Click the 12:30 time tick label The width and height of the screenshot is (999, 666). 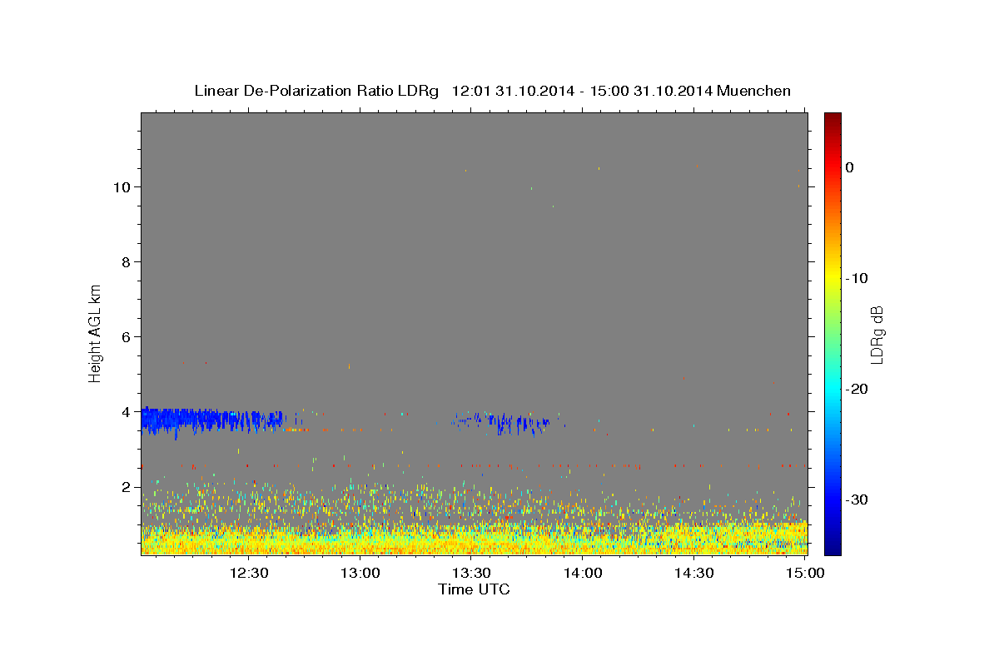pos(249,573)
